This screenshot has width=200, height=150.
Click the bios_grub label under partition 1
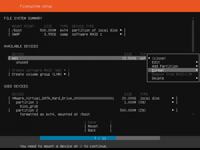click(x=29, y=106)
